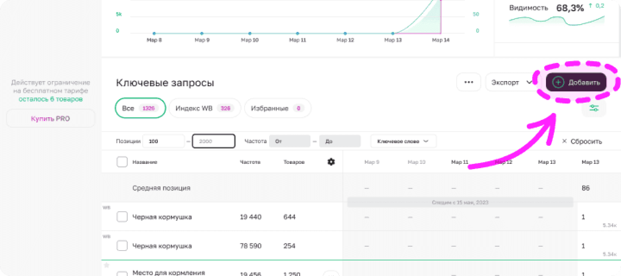This screenshot has height=276, width=621.
Task: Click the Частота От input field
Action: 289,141
